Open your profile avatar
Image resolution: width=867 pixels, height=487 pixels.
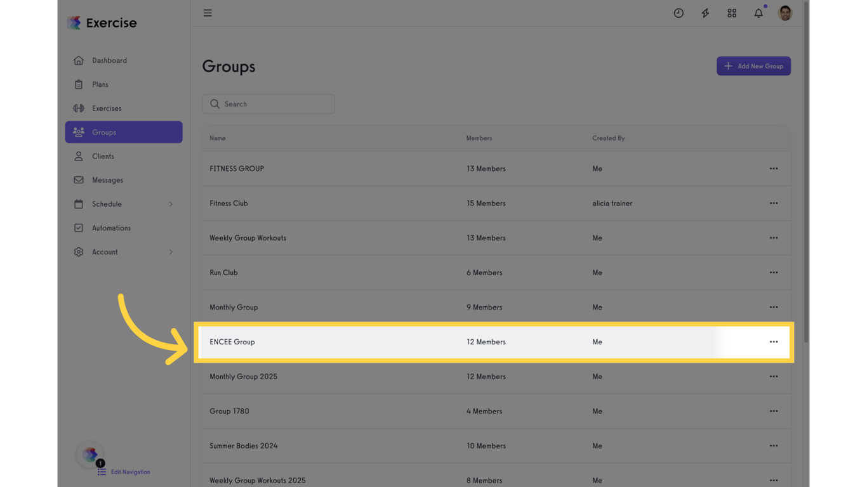tap(784, 13)
